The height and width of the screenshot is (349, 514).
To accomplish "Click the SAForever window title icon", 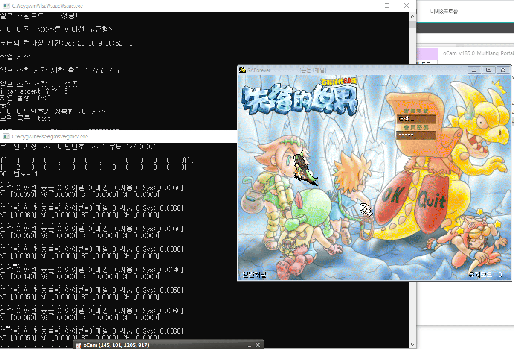I will pos(242,70).
